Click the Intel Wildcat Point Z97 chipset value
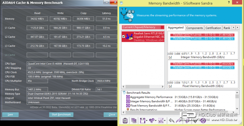This screenshot has height=126, width=244. pos(72,98)
